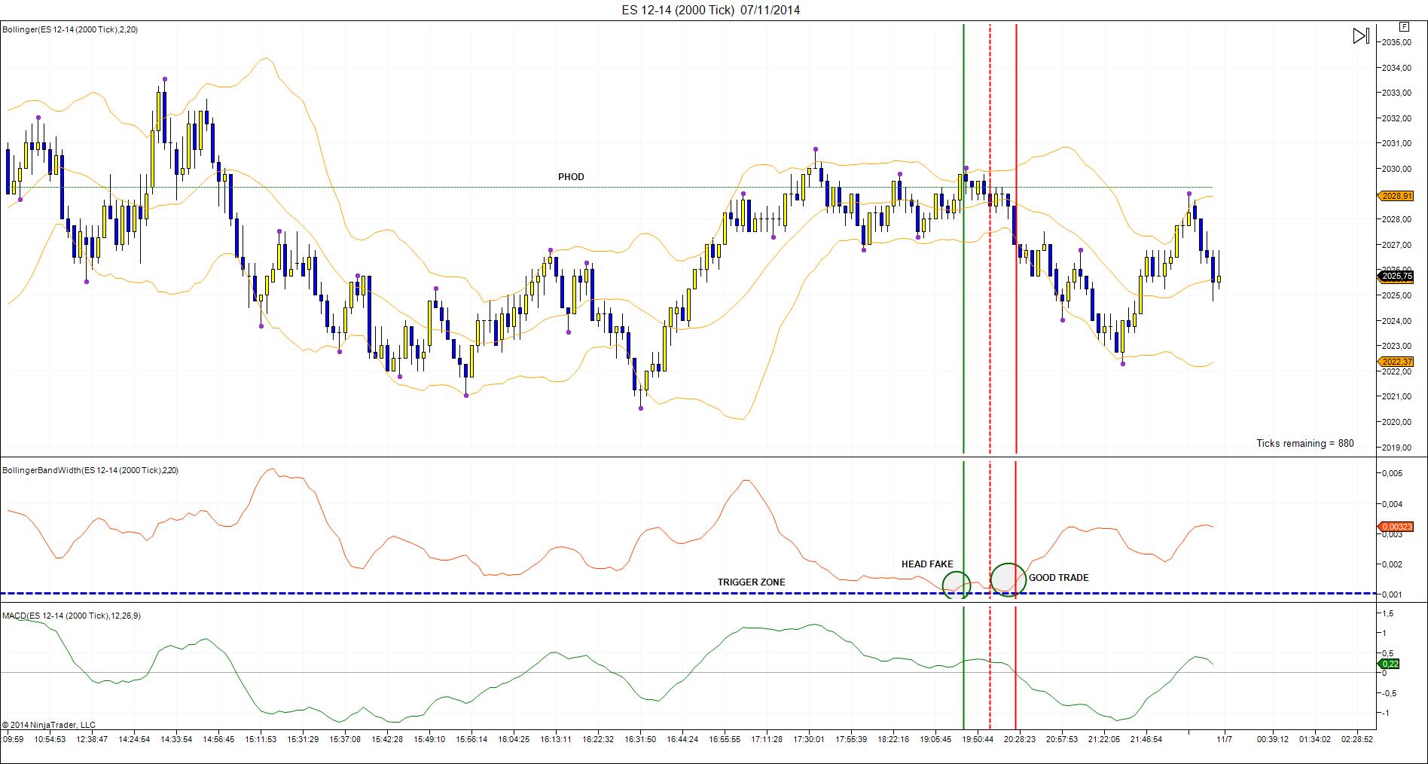The height and width of the screenshot is (764, 1428).
Task: Select the HEAD FAKE text annotation
Action: tap(927, 564)
